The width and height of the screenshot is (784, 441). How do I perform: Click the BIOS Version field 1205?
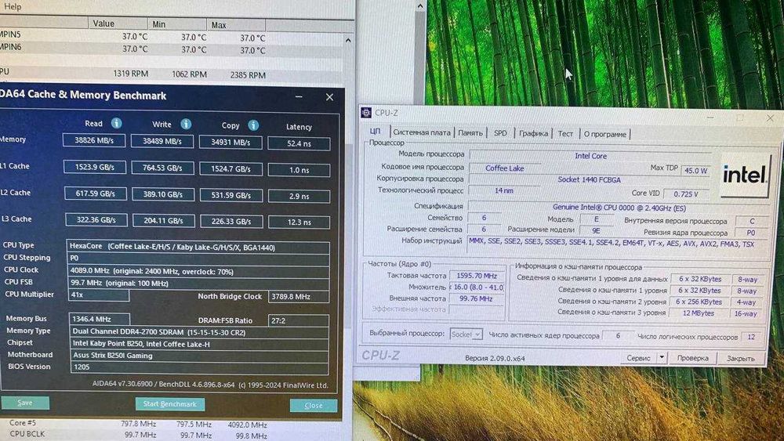[x=198, y=367]
